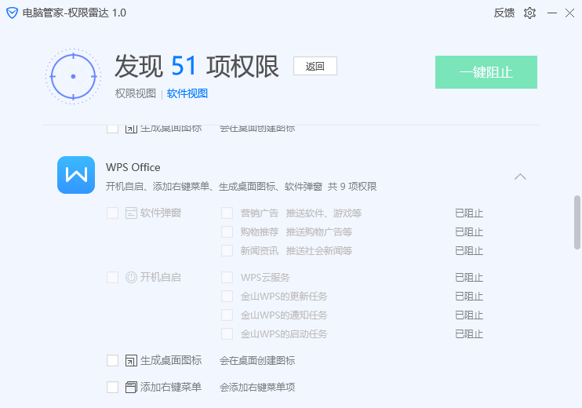Click 已阻止 link for 营销广告
Viewport: 582px width, 408px height.
tap(469, 213)
